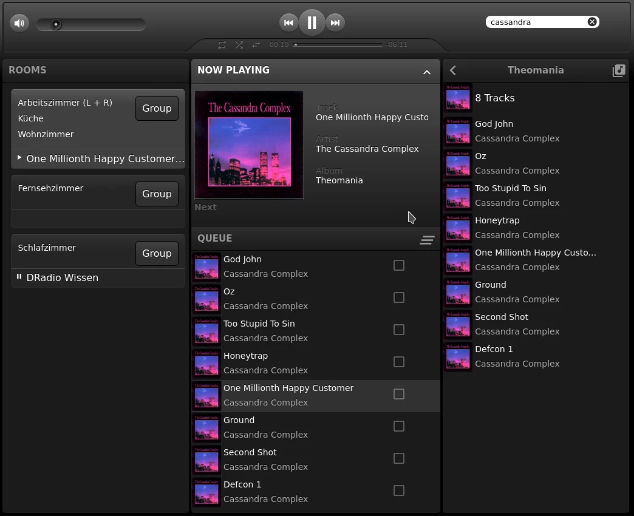Open Second Shot in Theomania list
Screen dimensions: 634x516
click(536, 324)
